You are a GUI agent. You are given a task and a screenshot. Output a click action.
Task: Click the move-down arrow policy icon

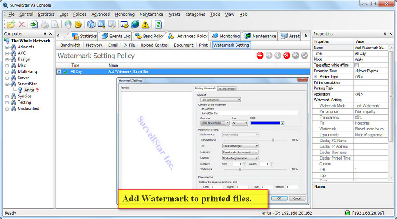click(x=278, y=56)
